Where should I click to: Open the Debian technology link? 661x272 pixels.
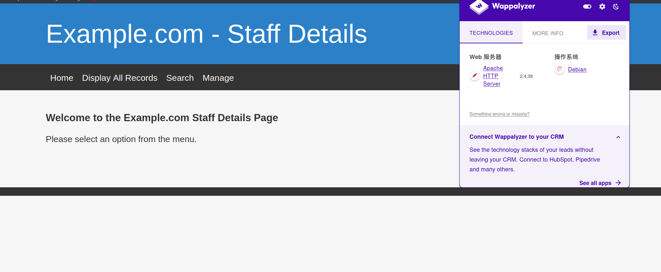coord(577,69)
